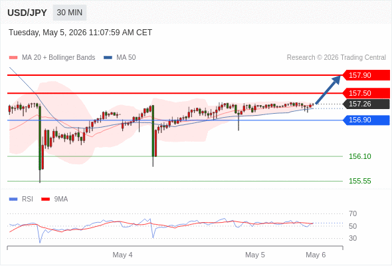
Task: Click the 155.55 support level label
Action: click(360, 181)
